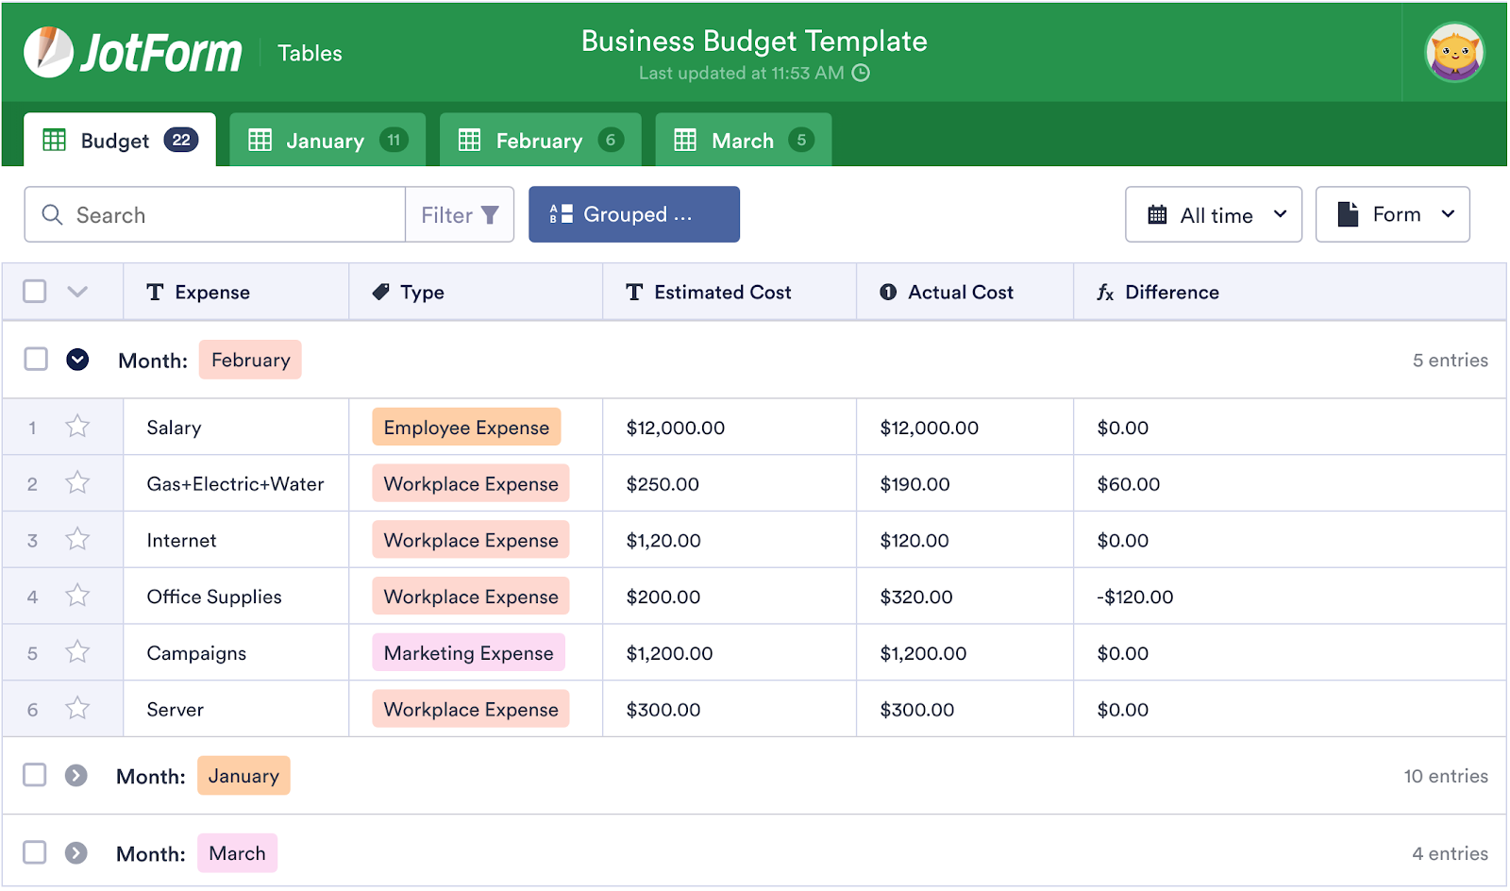The width and height of the screenshot is (1510, 891).
Task: Expand the January month group
Action: (x=76, y=776)
